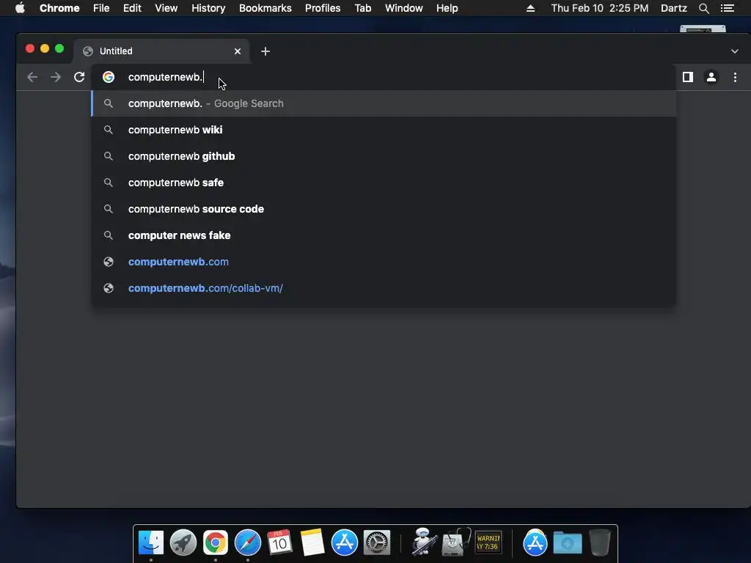Open computernewb.com URL suggestion
The height and width of the screenshot is (563, 751).
[x=384, y=262]
